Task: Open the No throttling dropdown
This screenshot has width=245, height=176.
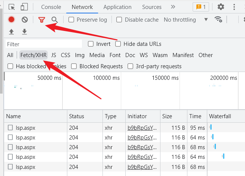Action: 186,20
